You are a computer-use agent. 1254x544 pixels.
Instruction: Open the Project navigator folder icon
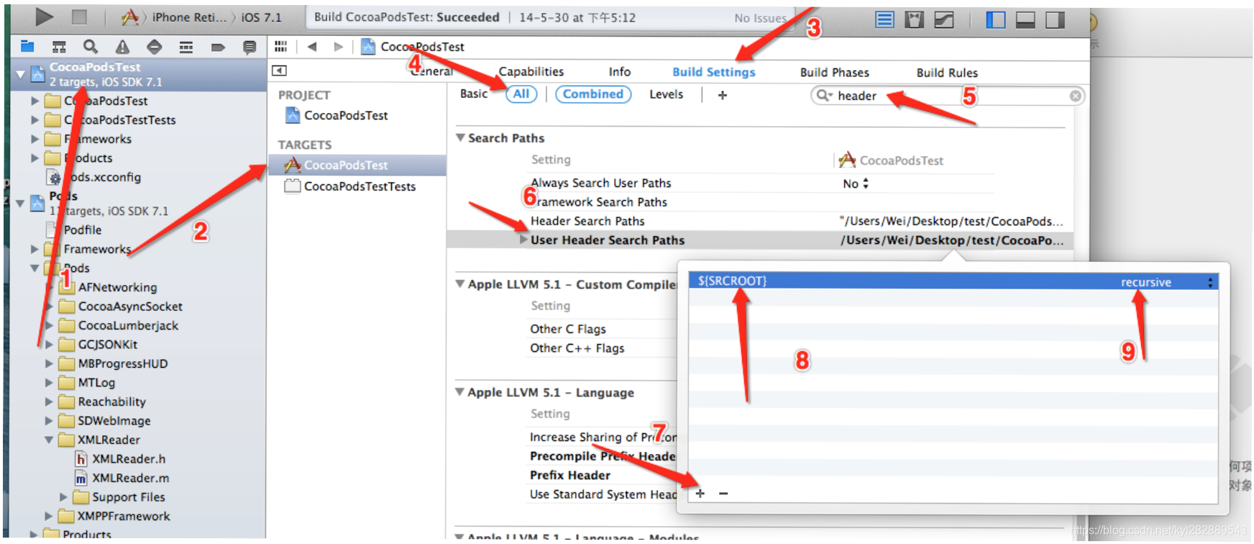tap(27, 47)
